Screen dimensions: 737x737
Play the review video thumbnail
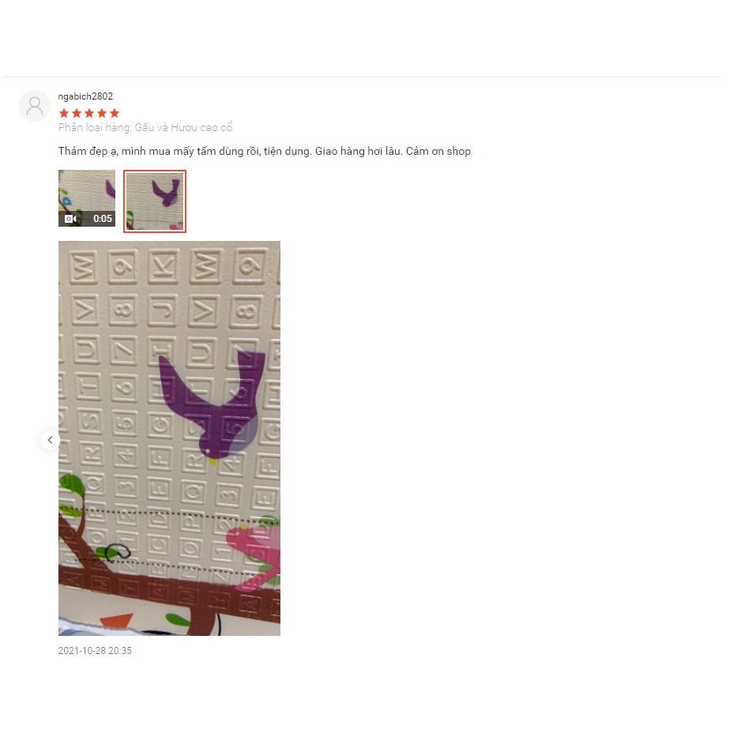tap(86, 198)
